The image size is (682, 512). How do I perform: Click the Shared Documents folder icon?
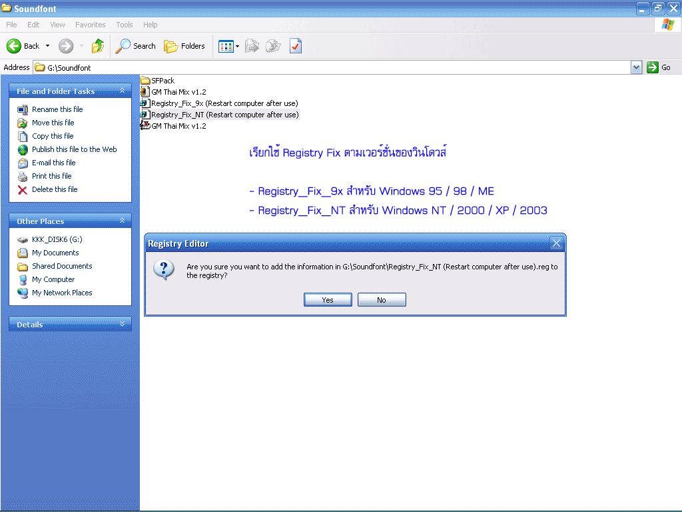(23, 267)
